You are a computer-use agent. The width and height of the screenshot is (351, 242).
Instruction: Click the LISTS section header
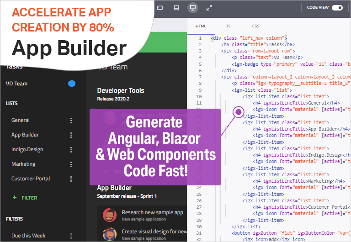point(11,103)
